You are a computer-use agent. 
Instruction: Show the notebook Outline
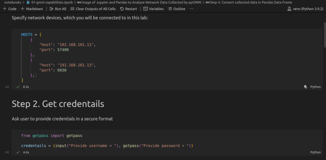tap(177, 9)
